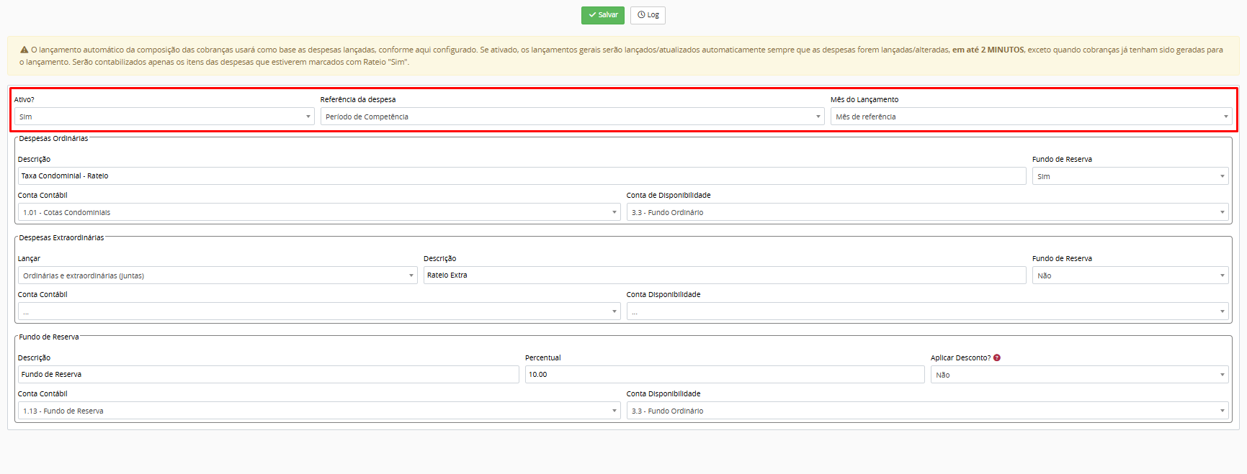The image size is (1247, 474).
Task: Open empty Conta Contábil dropdown in Extraordinárias
Action: point(318,311)
